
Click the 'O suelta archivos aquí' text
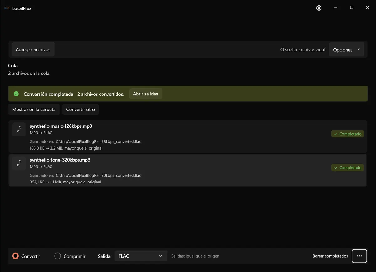click(303, 50)
